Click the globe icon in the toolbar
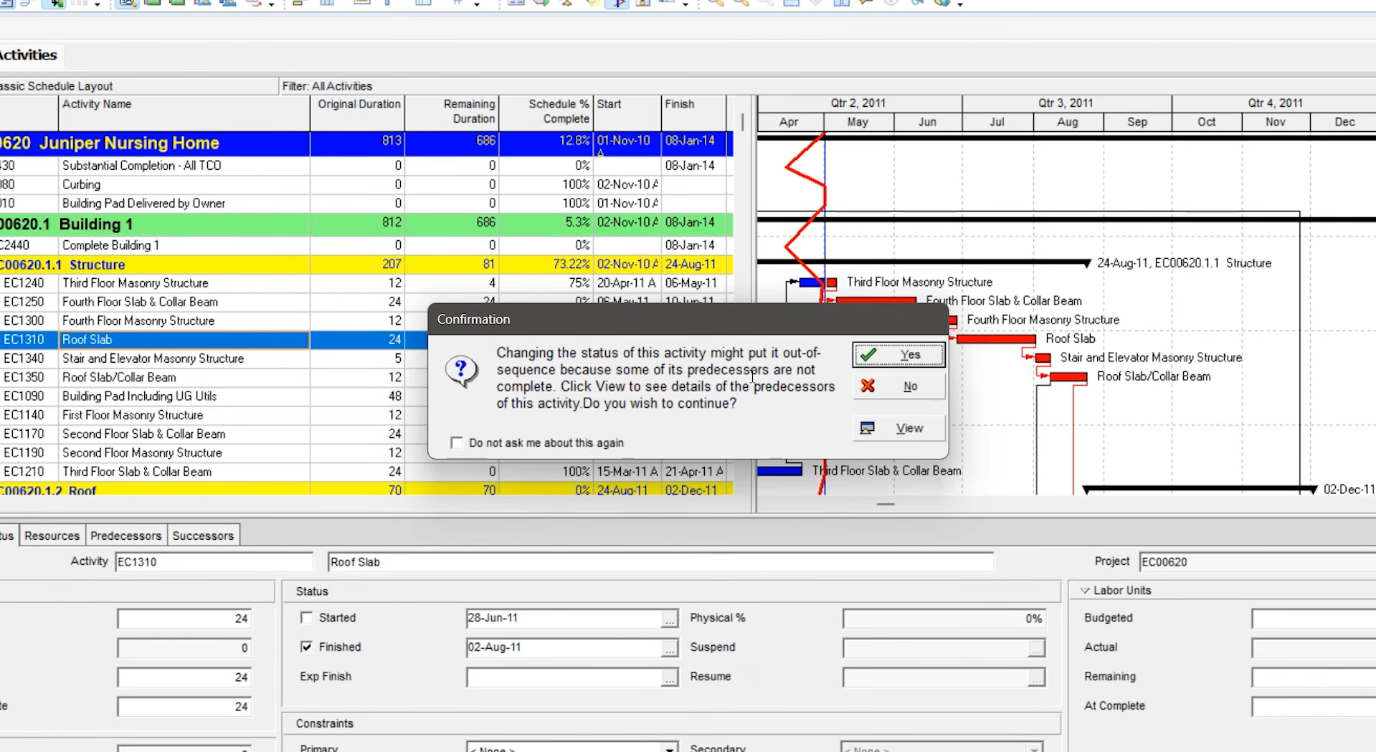This screenshot has width=1376, height=752. 941,3
